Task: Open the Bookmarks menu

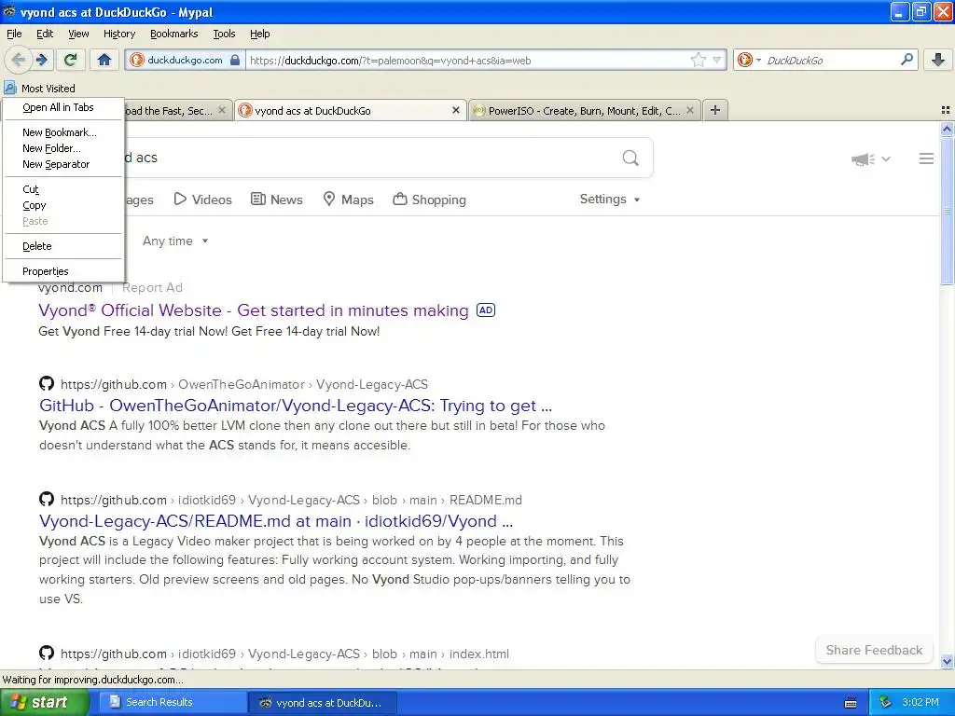Action: (x=173, y=34)
